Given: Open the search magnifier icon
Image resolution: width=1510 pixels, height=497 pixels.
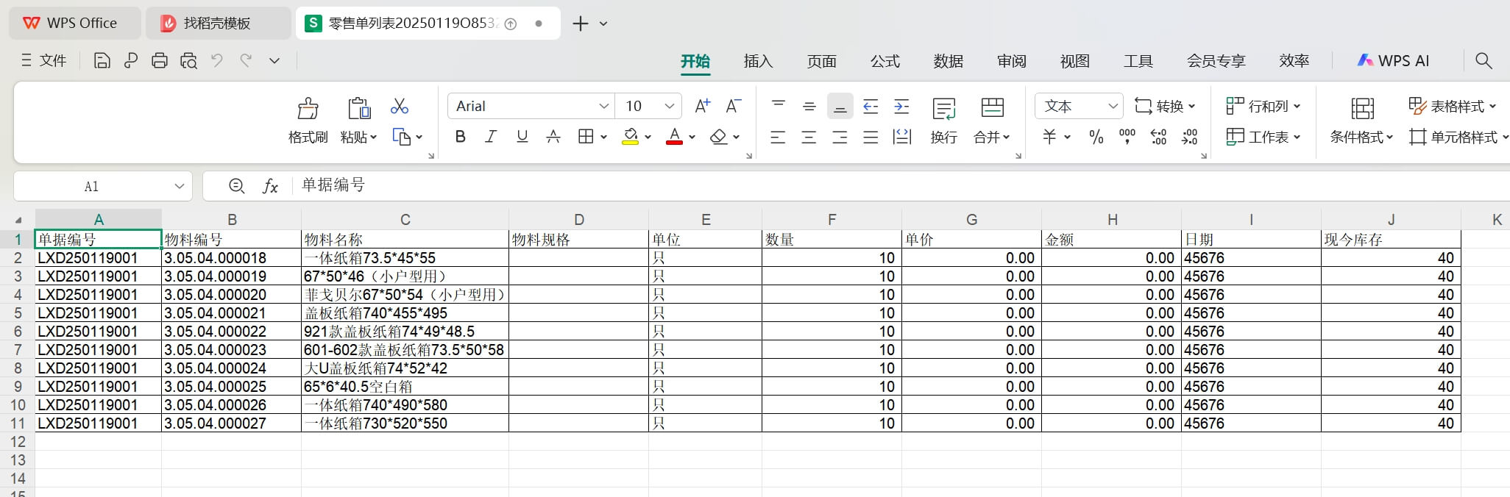Looking at the screenshot, I should click(x=1484, y=61).
